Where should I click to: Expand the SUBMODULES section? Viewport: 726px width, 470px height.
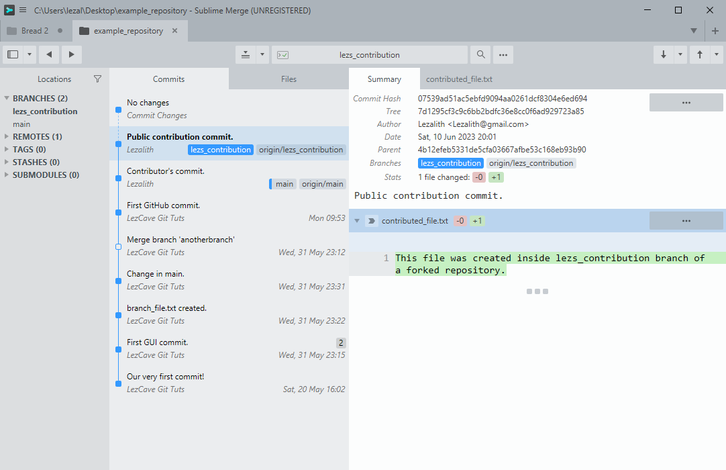click(7, 175)
